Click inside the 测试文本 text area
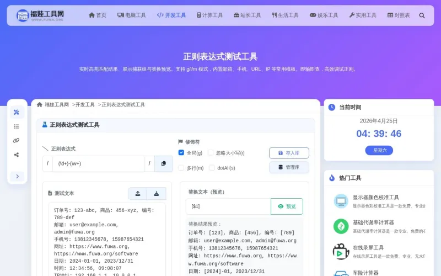 point(107,240)
